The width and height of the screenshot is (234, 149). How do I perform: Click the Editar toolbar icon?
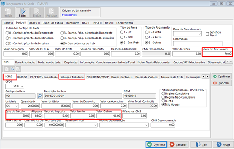(23, 13)
